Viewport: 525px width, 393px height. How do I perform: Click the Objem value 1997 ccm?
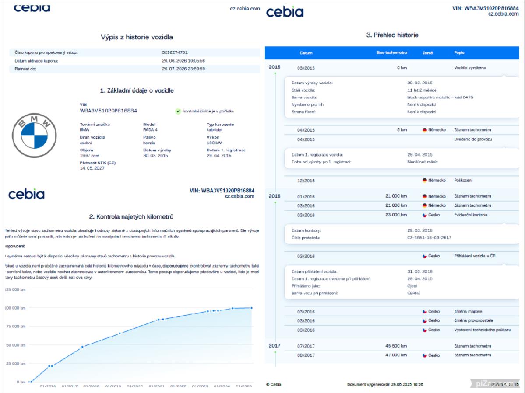tap(89, 155)
